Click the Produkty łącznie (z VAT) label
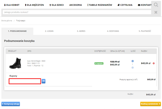Screen dimensions: 162x109 point(129,79)
